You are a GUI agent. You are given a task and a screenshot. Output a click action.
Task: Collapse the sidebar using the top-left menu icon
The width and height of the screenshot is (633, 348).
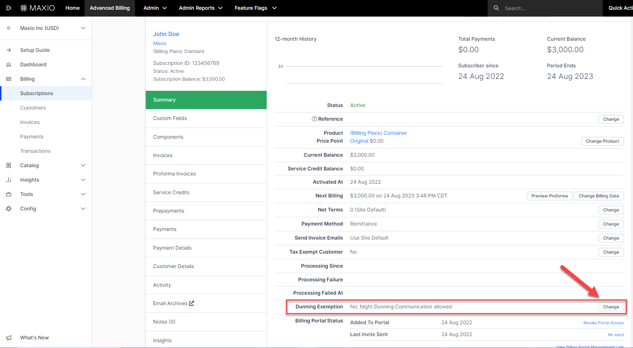point(9,8)
